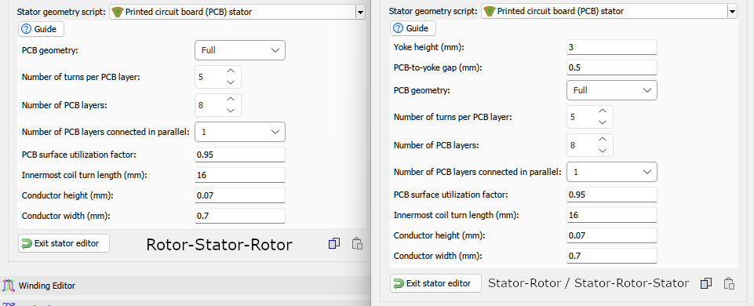The height and width of the screenshot is (306, 754).
Task: Click copy icon in right panel
Action: point(706,283)
